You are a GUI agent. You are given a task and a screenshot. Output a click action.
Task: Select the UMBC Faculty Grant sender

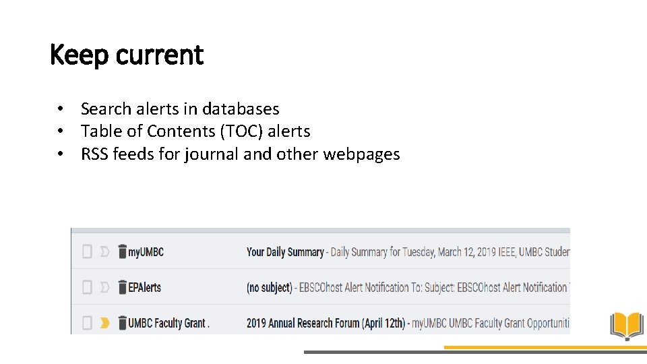pos(168,324)
